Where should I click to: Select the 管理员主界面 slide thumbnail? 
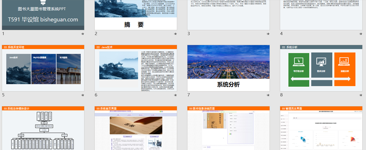point(321,128)
